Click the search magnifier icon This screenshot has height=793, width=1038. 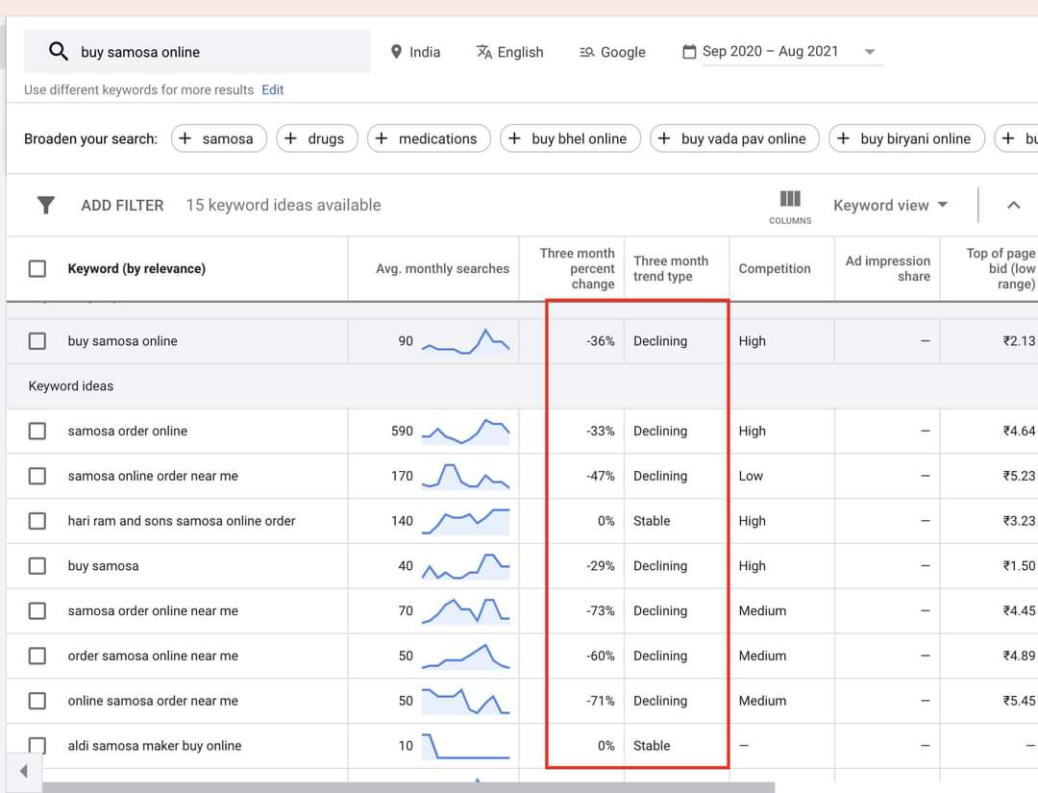coord(59,51)
